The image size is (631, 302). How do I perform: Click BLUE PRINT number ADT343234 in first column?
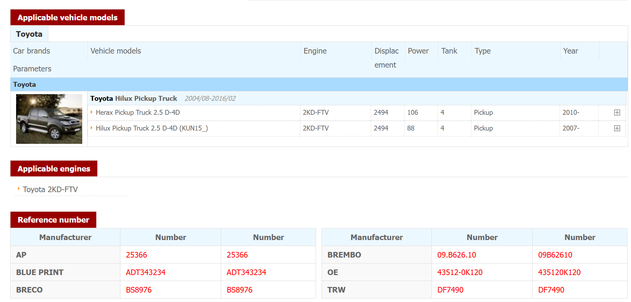(146, 272)
